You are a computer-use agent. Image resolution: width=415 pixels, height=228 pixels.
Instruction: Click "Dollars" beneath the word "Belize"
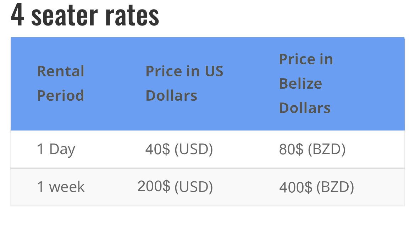[305, 108]
